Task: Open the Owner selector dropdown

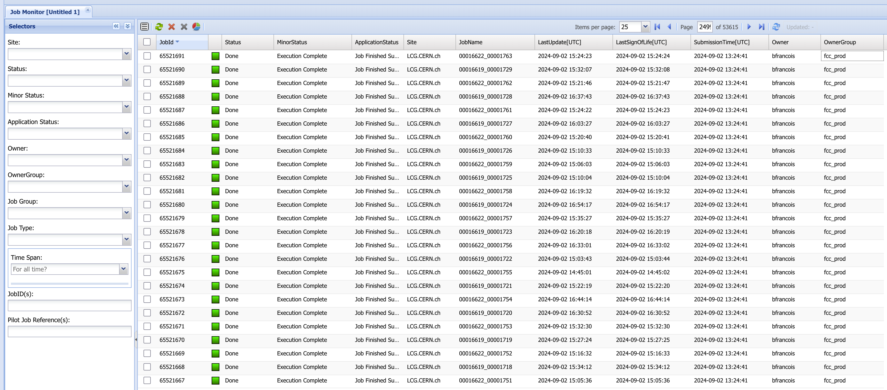Action: point(127,160)
